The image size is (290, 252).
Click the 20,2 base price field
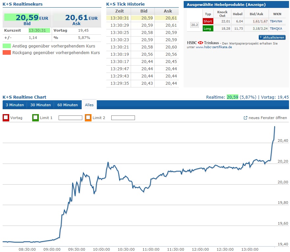(195, 25)
